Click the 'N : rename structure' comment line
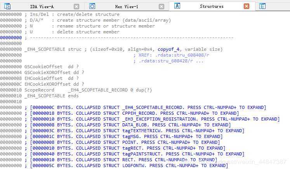 click(90, 26)
